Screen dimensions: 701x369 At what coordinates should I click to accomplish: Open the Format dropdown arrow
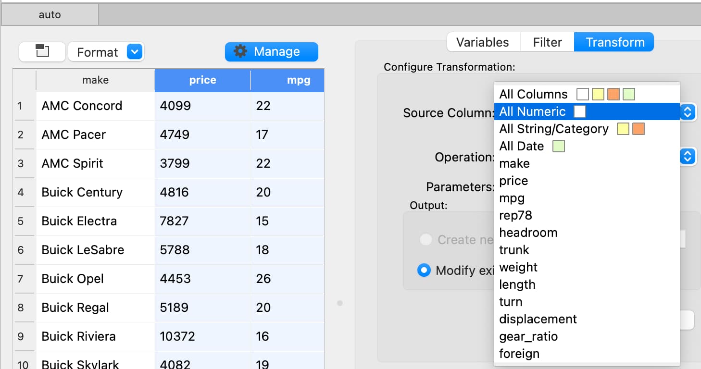point(135,52)
